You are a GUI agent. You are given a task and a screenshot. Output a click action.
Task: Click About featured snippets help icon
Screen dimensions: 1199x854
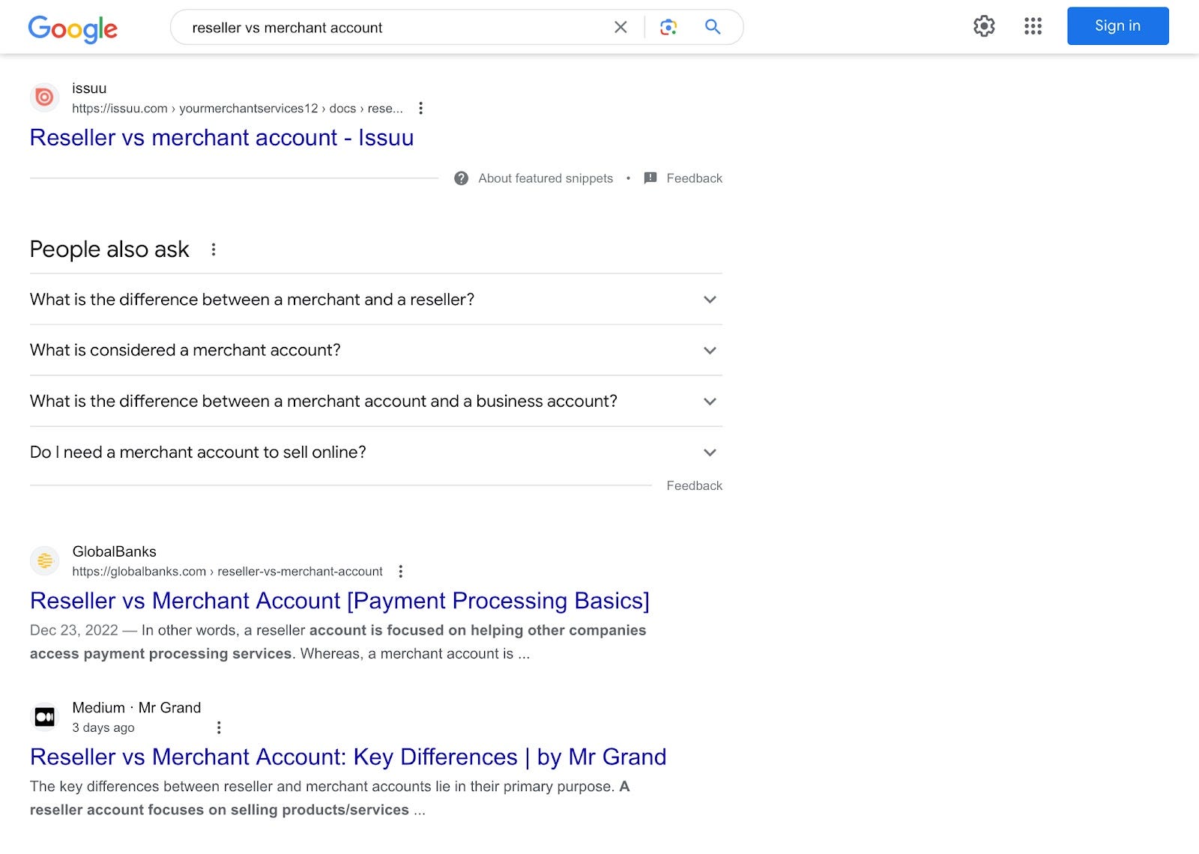tap(462, 178)
